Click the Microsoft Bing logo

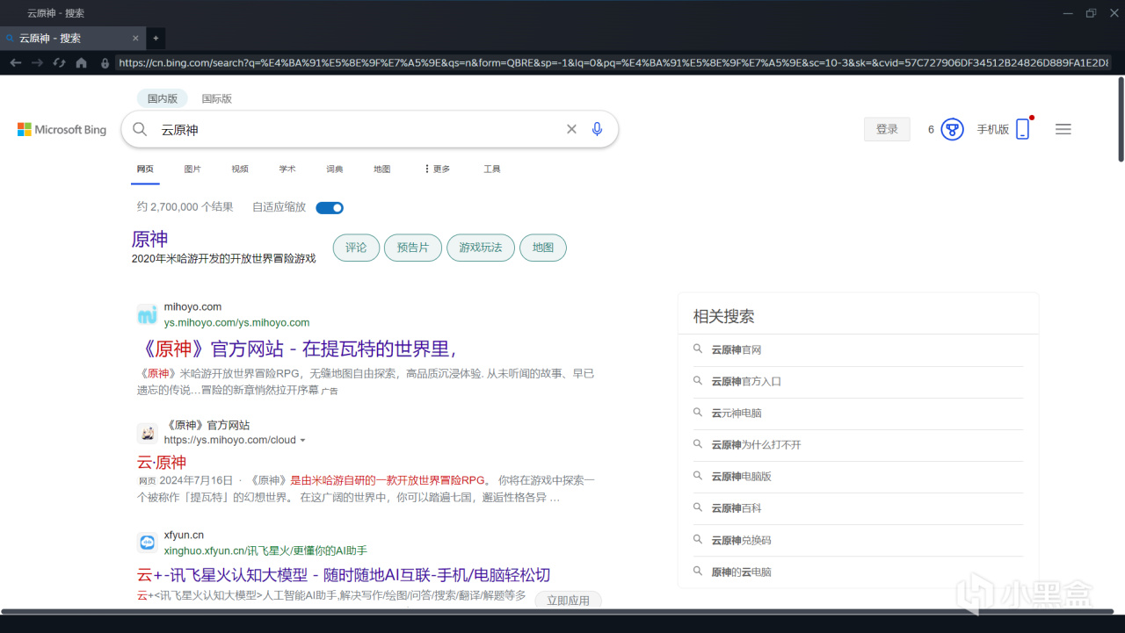(x=62, y=130)
